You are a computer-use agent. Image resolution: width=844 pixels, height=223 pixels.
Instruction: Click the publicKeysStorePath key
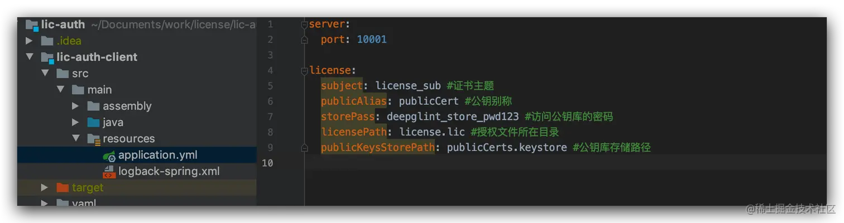377,148
